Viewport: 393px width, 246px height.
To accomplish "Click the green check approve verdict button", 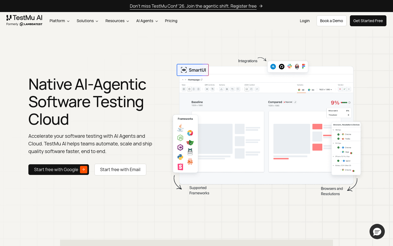I will tap(344, 89).
